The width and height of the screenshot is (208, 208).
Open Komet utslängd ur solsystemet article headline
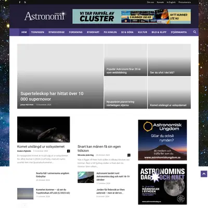pyautogui.click(x=41, y=147)
